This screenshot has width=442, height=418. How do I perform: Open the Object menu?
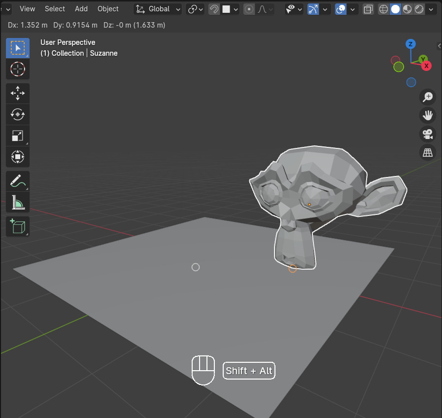point(108,9)
